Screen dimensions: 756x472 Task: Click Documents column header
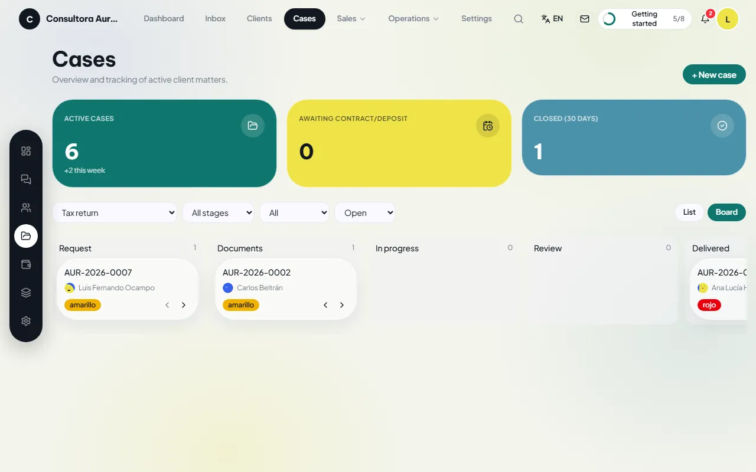point(240,248)
